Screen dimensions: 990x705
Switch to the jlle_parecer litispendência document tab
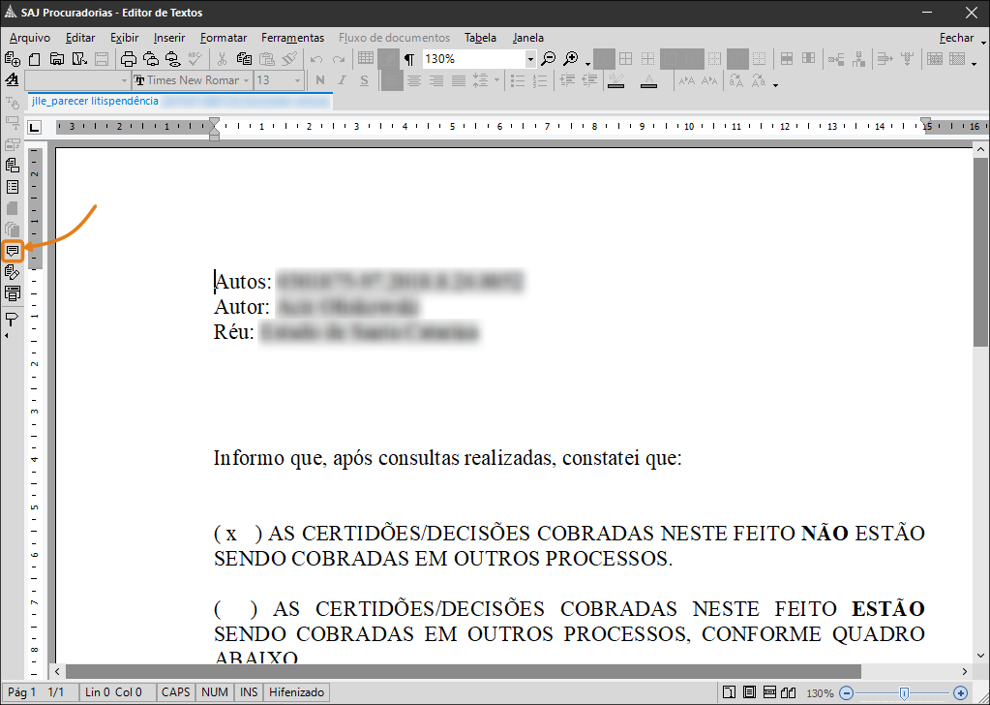95,101
